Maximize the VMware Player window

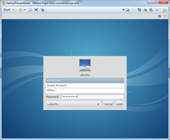(156, 2)
